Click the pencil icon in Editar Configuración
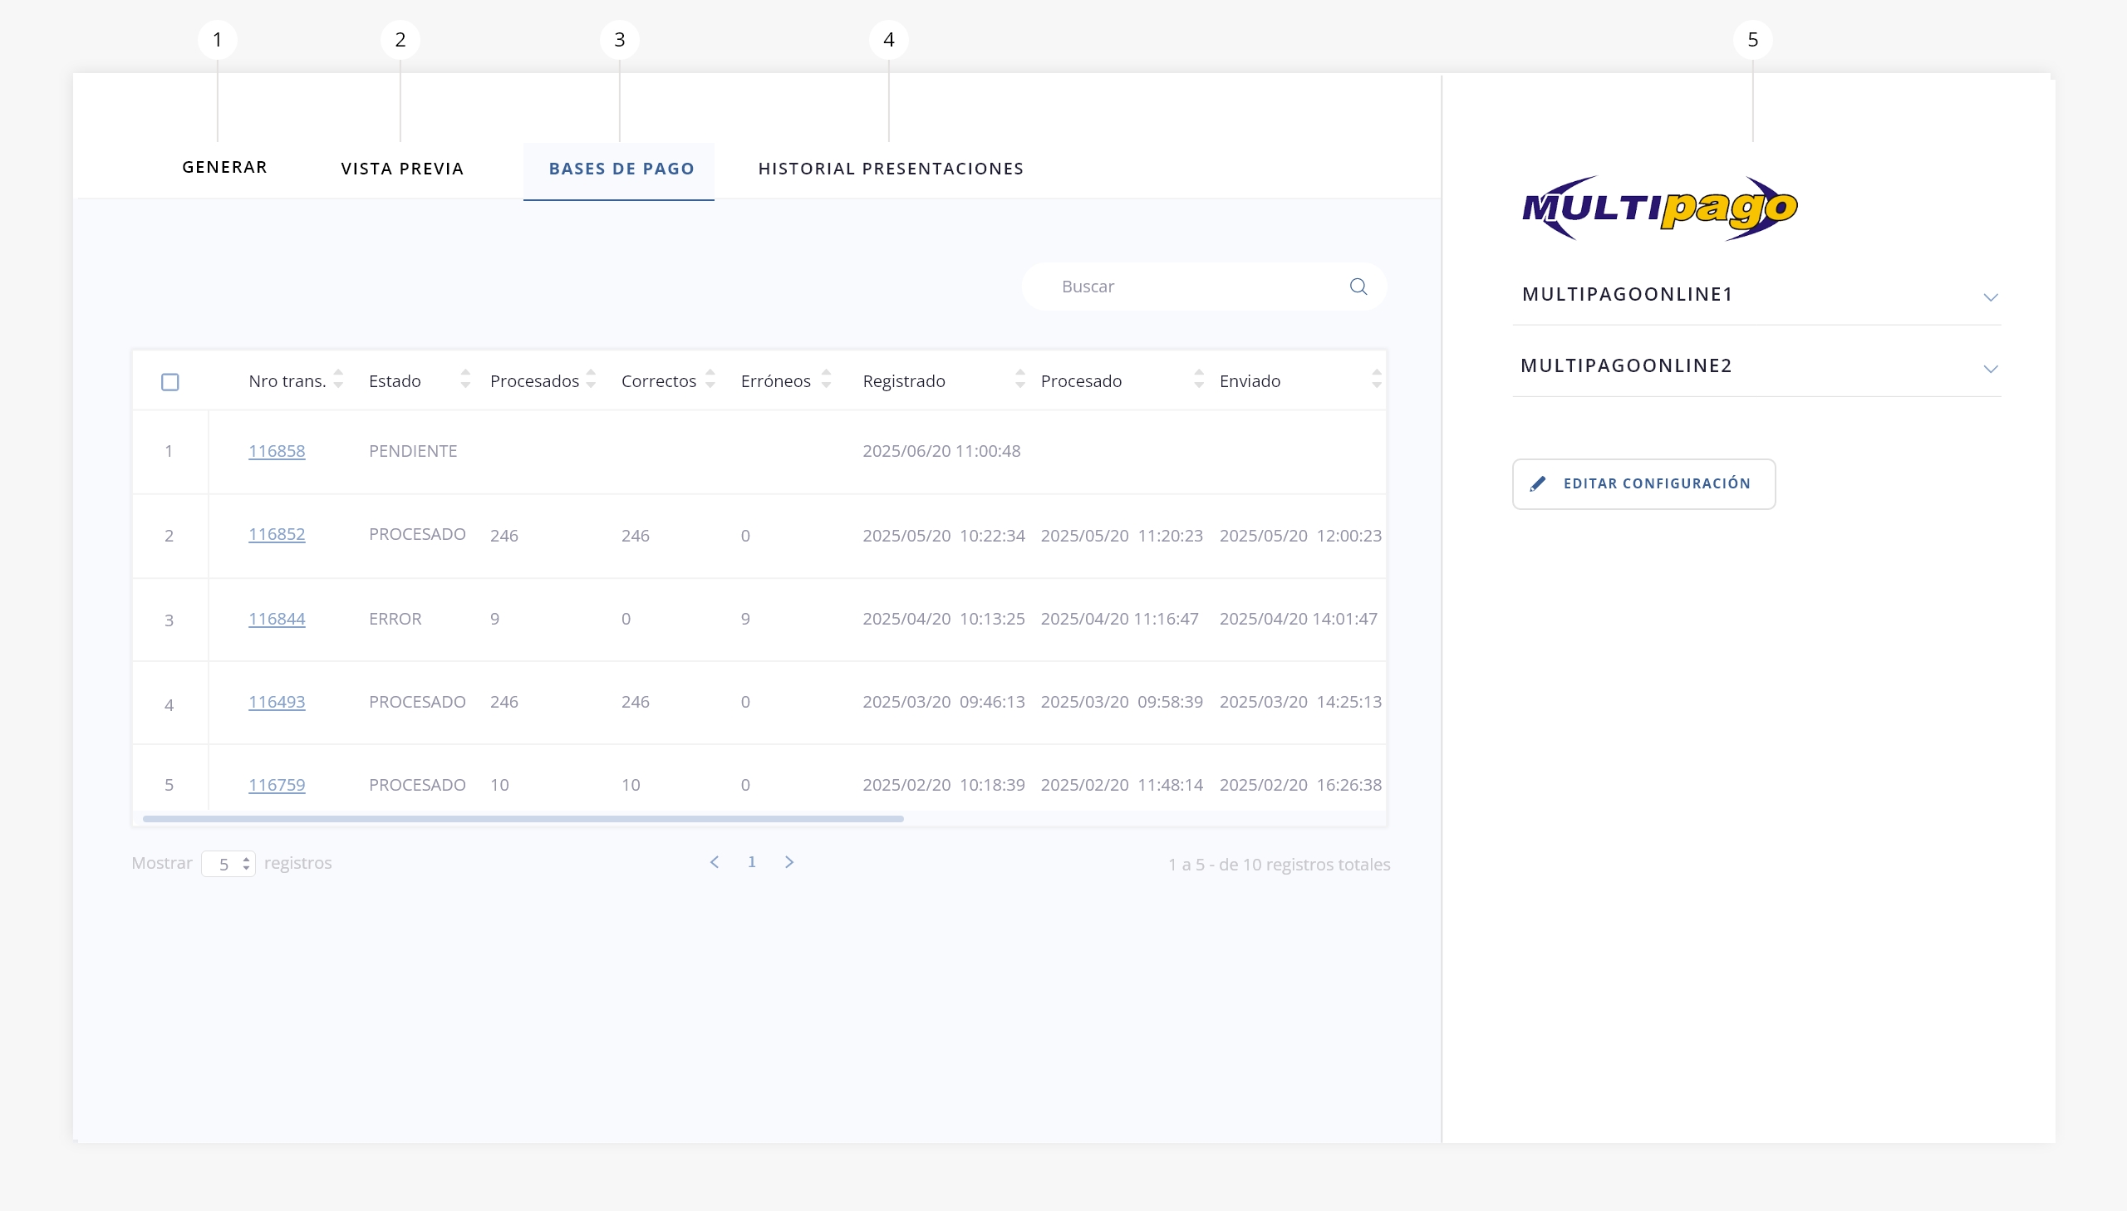Screen dimensions: 2127x1211 tap(1537, 484)
